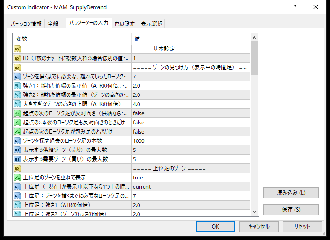Screen dimensions: 330x240
Task: Click the OK button
Action: [215, 227]
